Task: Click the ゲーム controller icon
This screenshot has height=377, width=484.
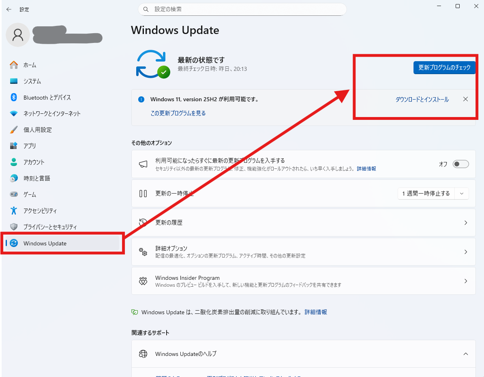Action: [x=14, y=194]
